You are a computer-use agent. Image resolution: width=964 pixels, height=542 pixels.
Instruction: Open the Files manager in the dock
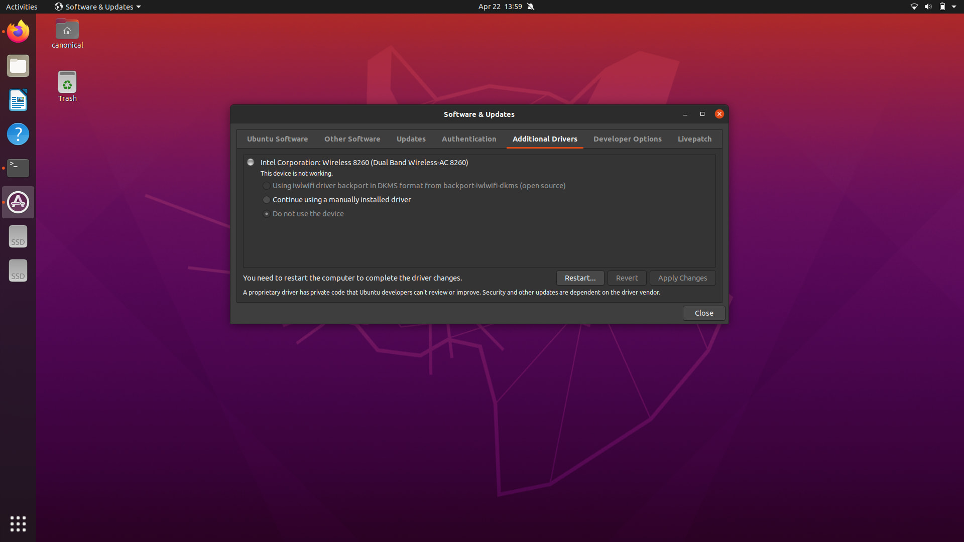[x=18, y=66]
